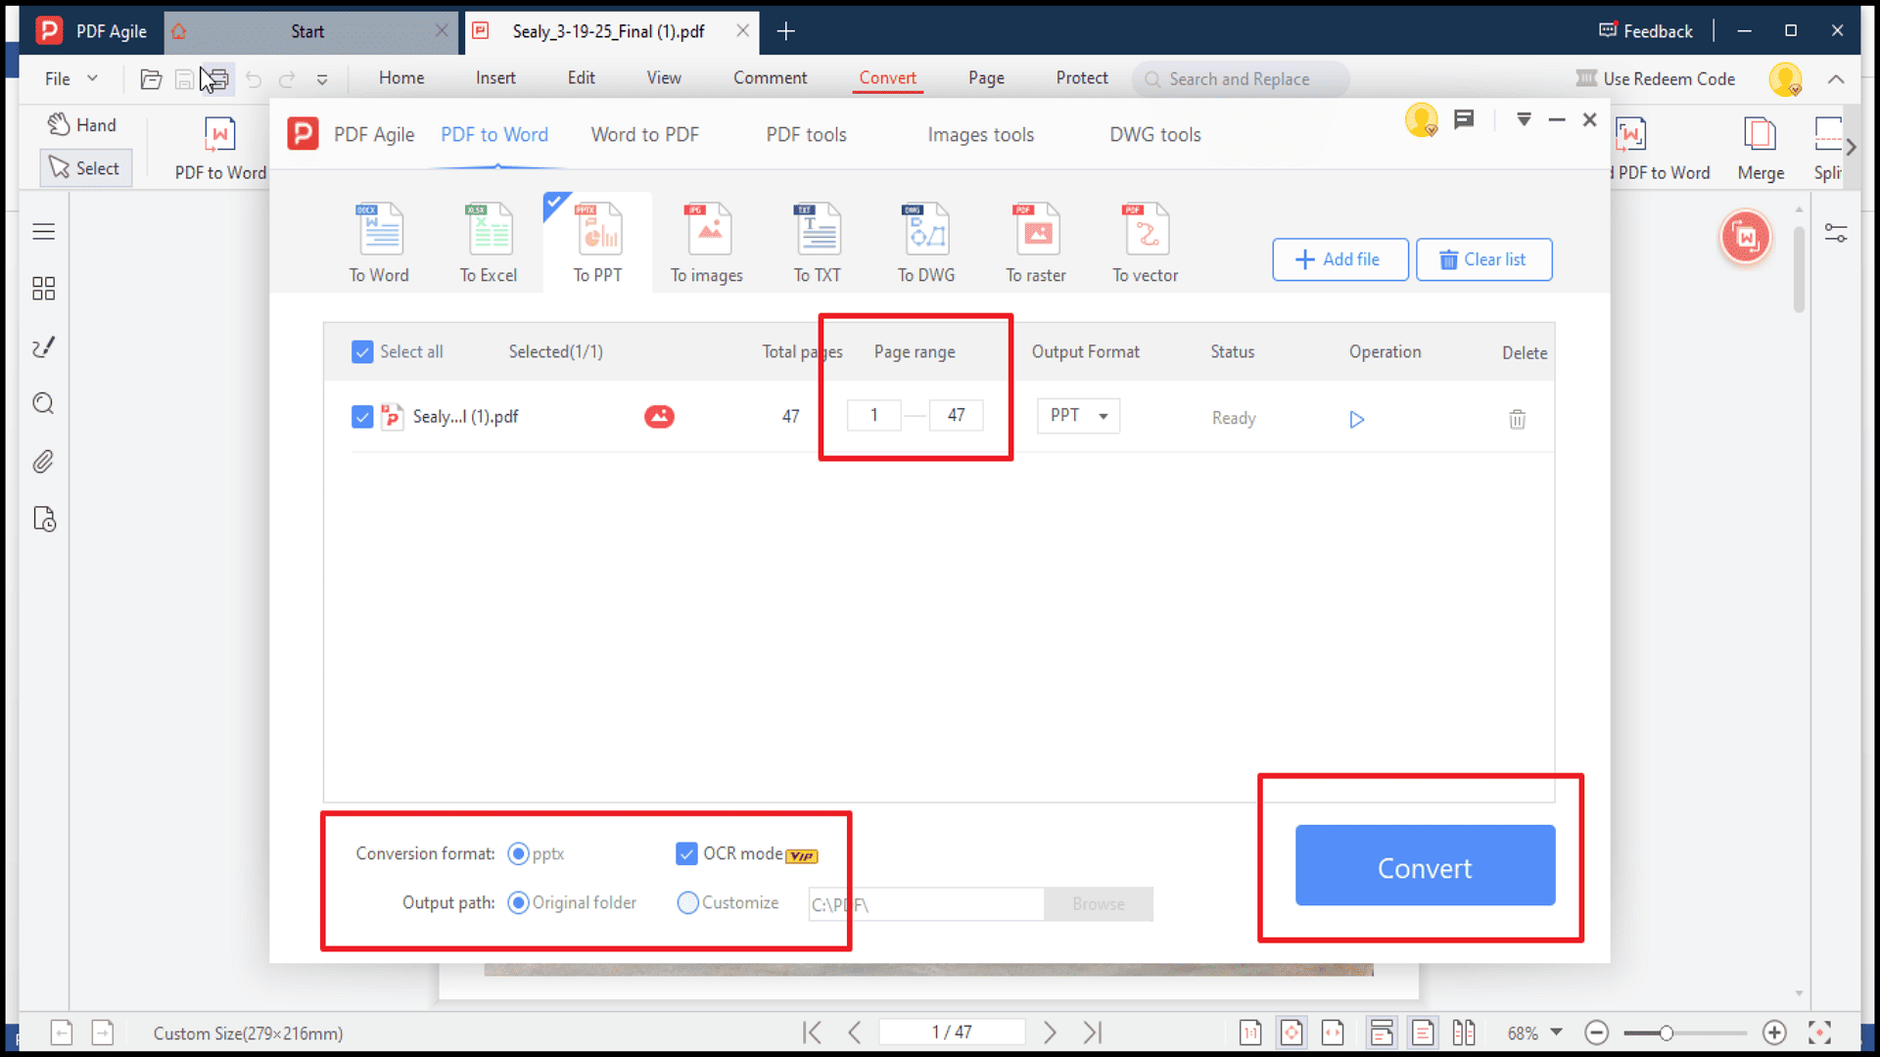This screenshot has height=1057, width=1880.
Task: Click the page range end field
Action: tap(956, 416)
